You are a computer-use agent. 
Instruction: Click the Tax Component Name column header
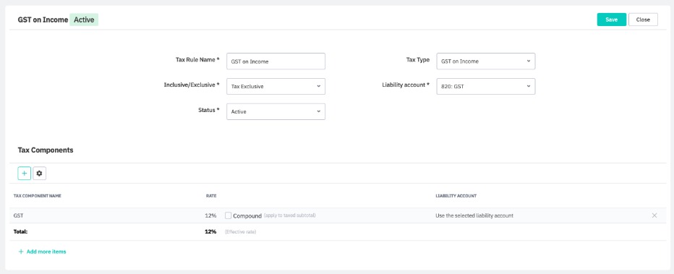coord(38,196)
